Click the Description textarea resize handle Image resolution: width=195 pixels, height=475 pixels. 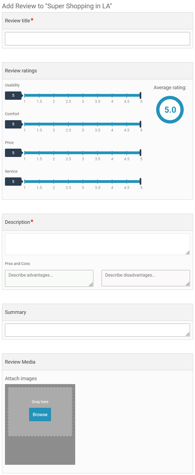tap(188, 253)
